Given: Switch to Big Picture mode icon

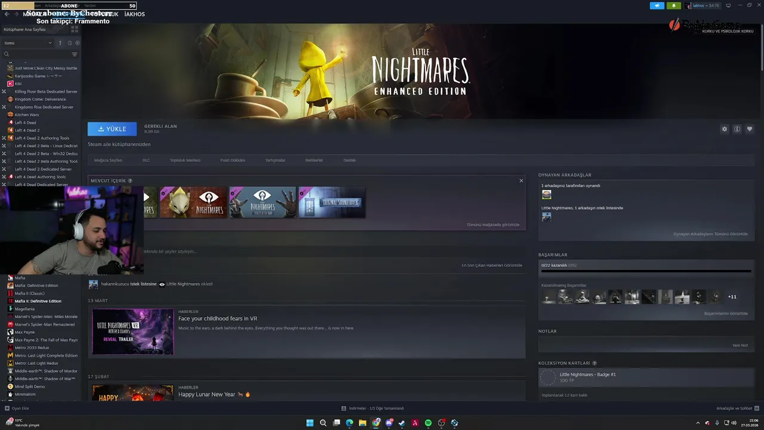Looking at the screenshot, I should pyautogui.click(x=728, y=5).
